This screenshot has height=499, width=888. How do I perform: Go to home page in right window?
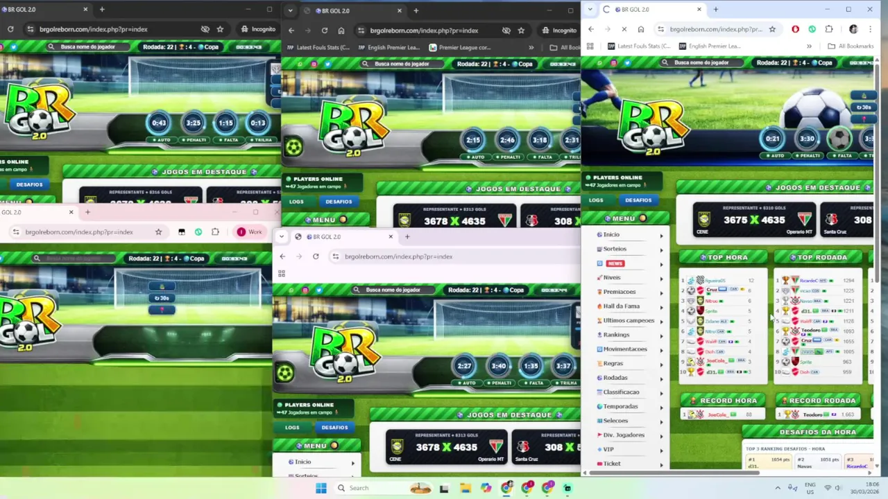(x=640, y=29)
